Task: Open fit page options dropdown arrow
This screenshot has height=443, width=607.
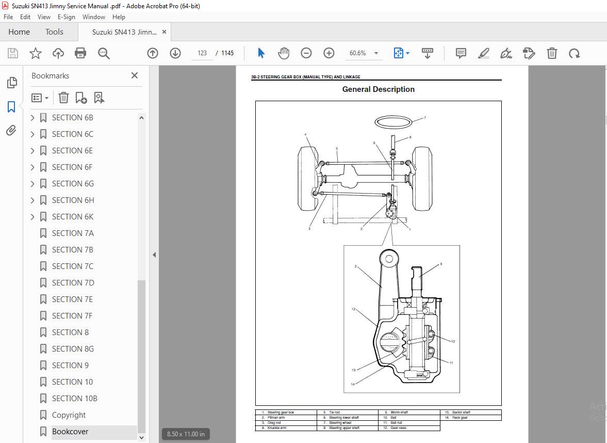Action: pyautogui.click(x=407, y=53)
